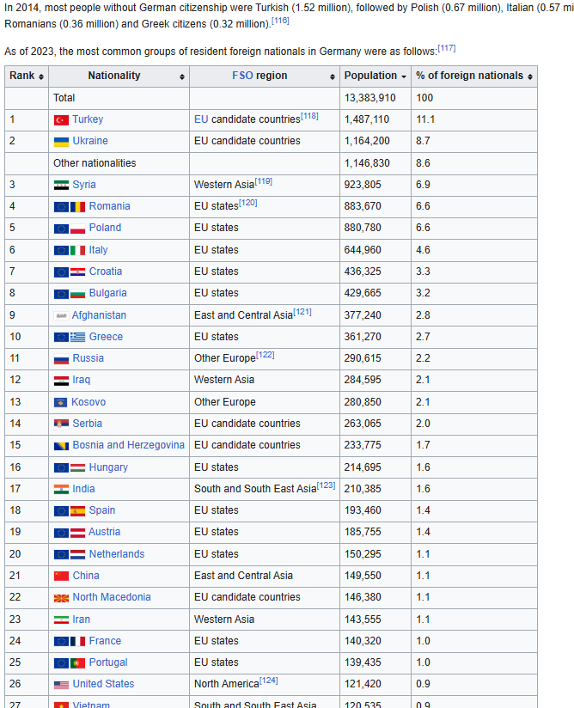Click the Romania flag icon
The height and width of the screenshot is (708, 574).
(77, 207)
